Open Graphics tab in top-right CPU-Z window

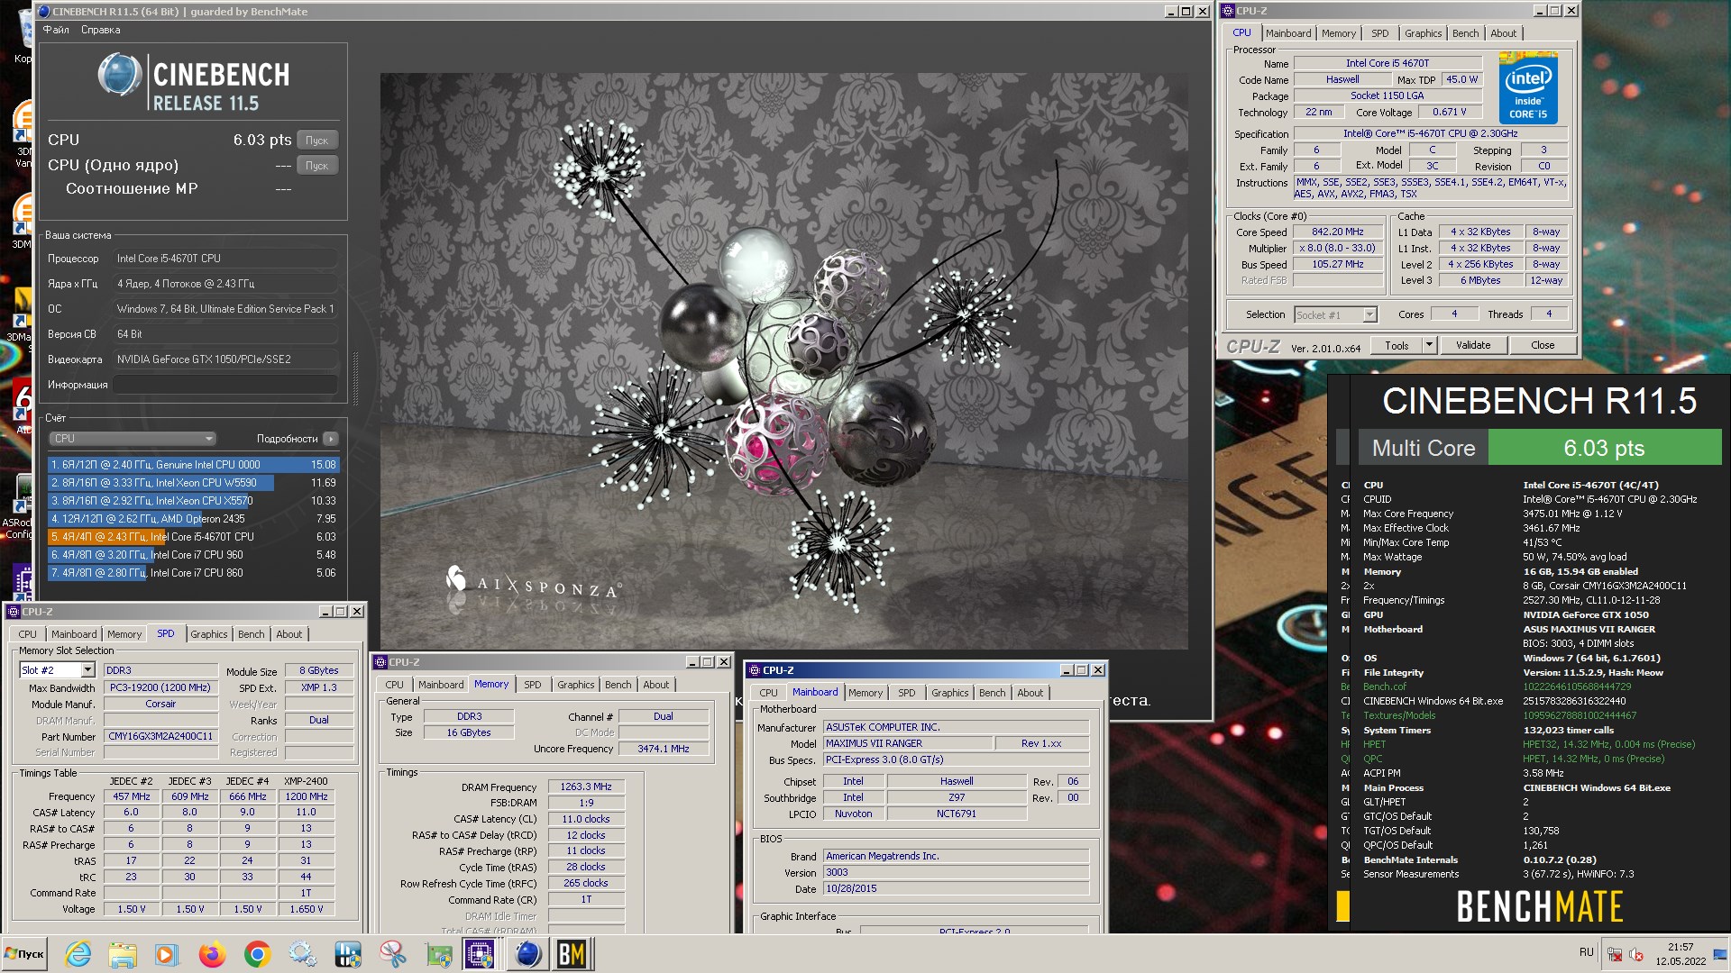pos(1423,33)
